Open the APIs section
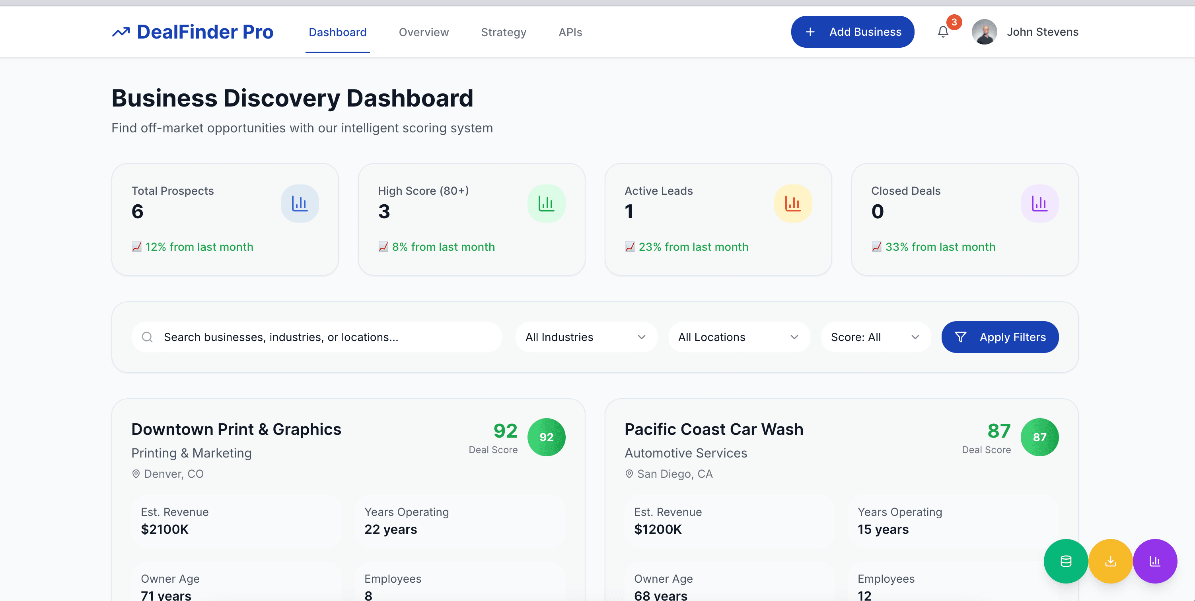 click(570, 32)
